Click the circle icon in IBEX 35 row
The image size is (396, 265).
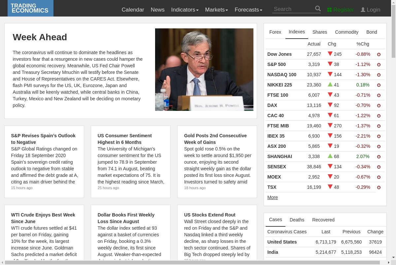coord(379,136)
